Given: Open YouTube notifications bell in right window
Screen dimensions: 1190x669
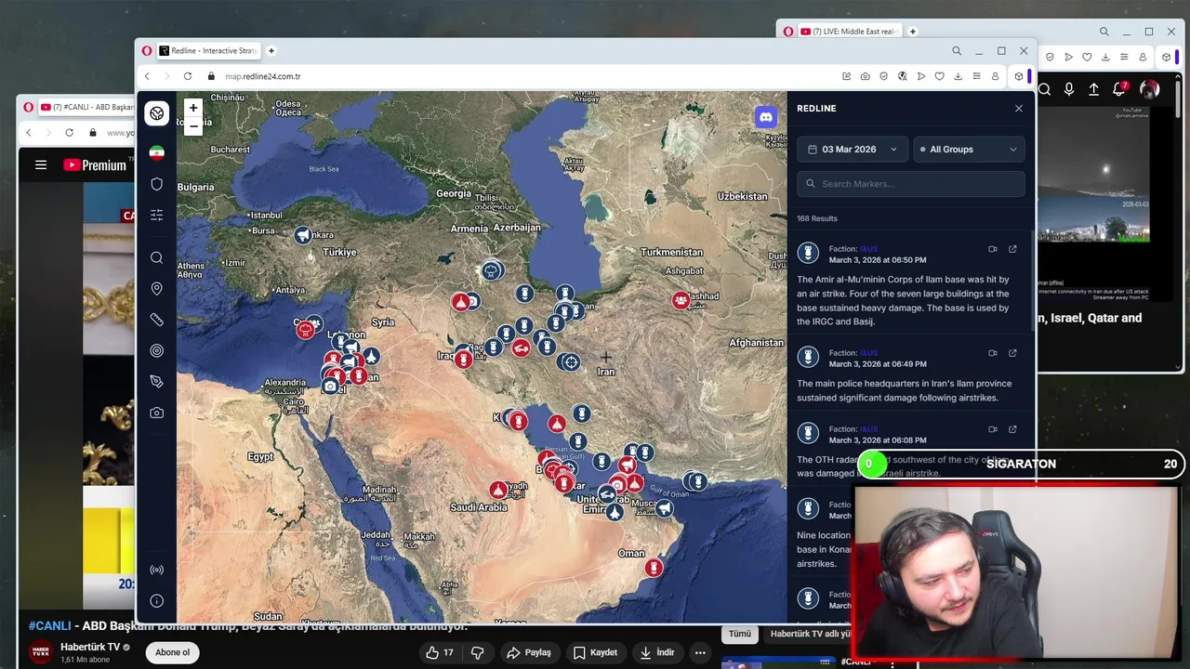Looking at the screenshot, I should pyautogui.click(x=1119, y=89).
